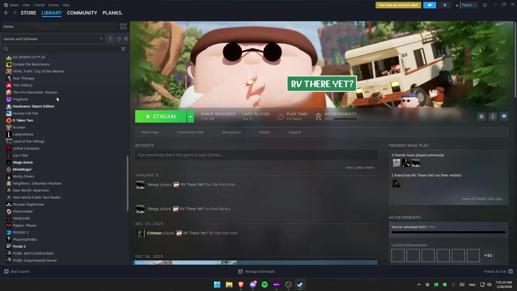Viewport: 517px width, 291px height.
Task: Click Crimson's avatar in activity feed
Action: pos(140,233)
